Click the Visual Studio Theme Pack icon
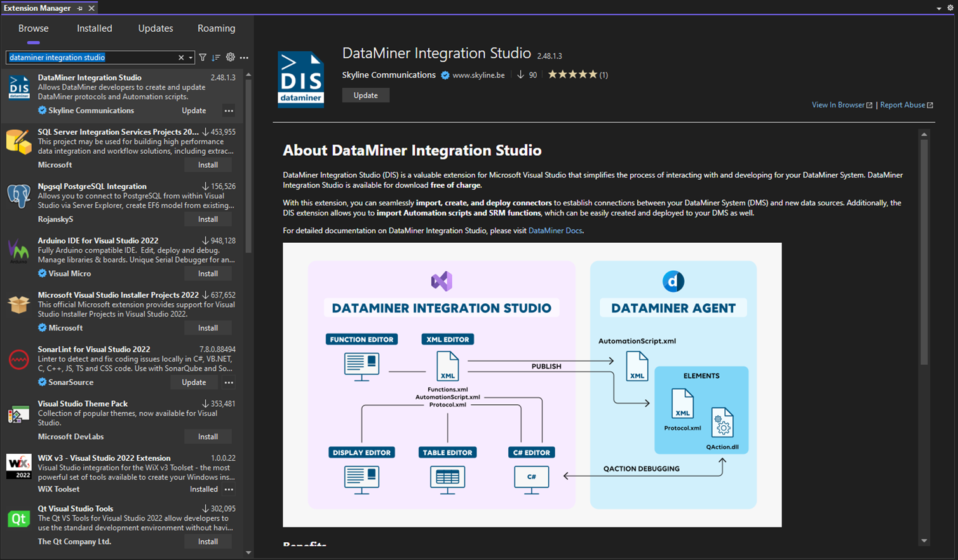Image resolution: width=958 pixels, height=560 pixels. pos(19,414)
